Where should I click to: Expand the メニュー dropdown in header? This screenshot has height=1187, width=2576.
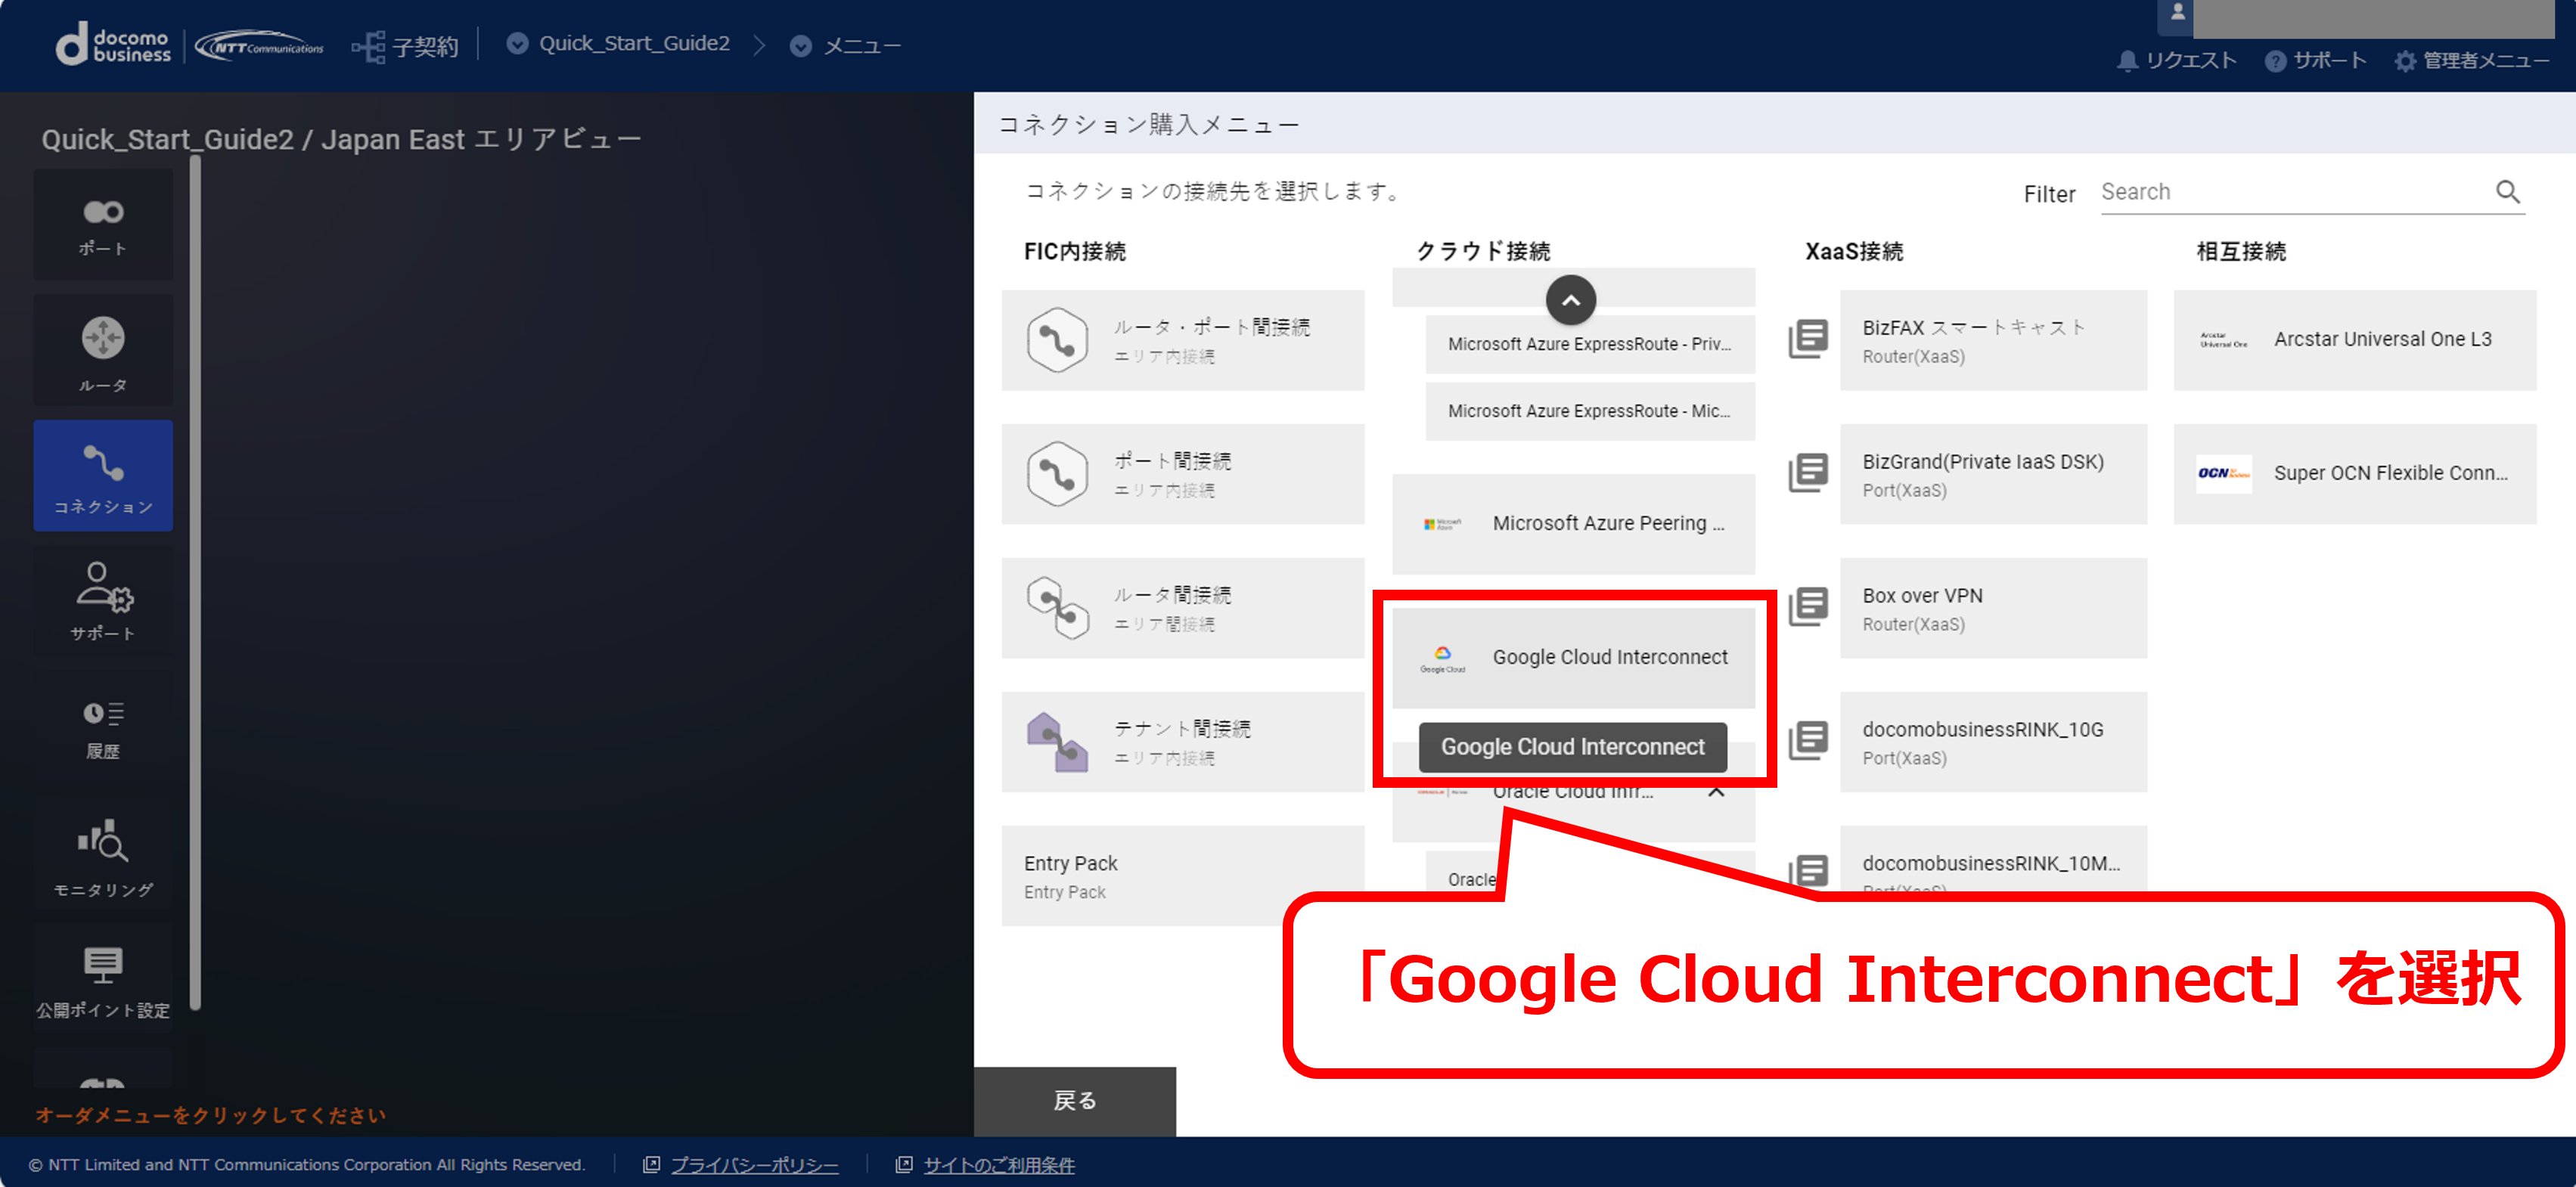pos(845,46)
